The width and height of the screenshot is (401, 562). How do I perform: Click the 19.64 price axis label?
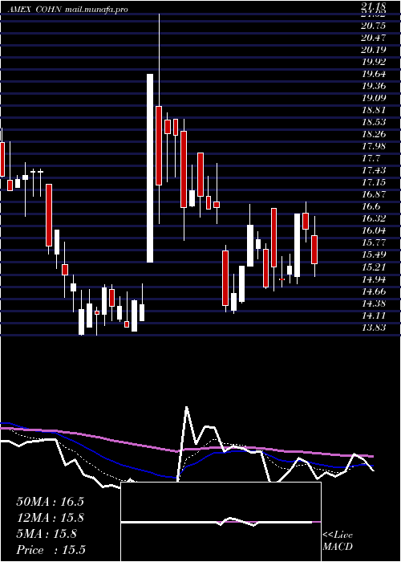coord(374,74)
